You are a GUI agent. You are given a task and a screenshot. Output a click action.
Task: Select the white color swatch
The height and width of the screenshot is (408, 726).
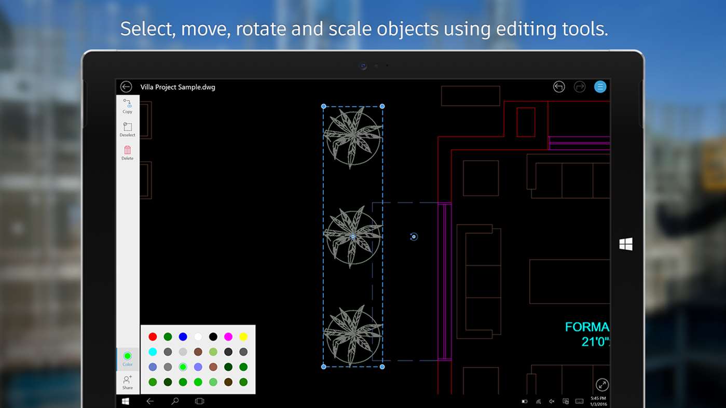click(198, 337)
